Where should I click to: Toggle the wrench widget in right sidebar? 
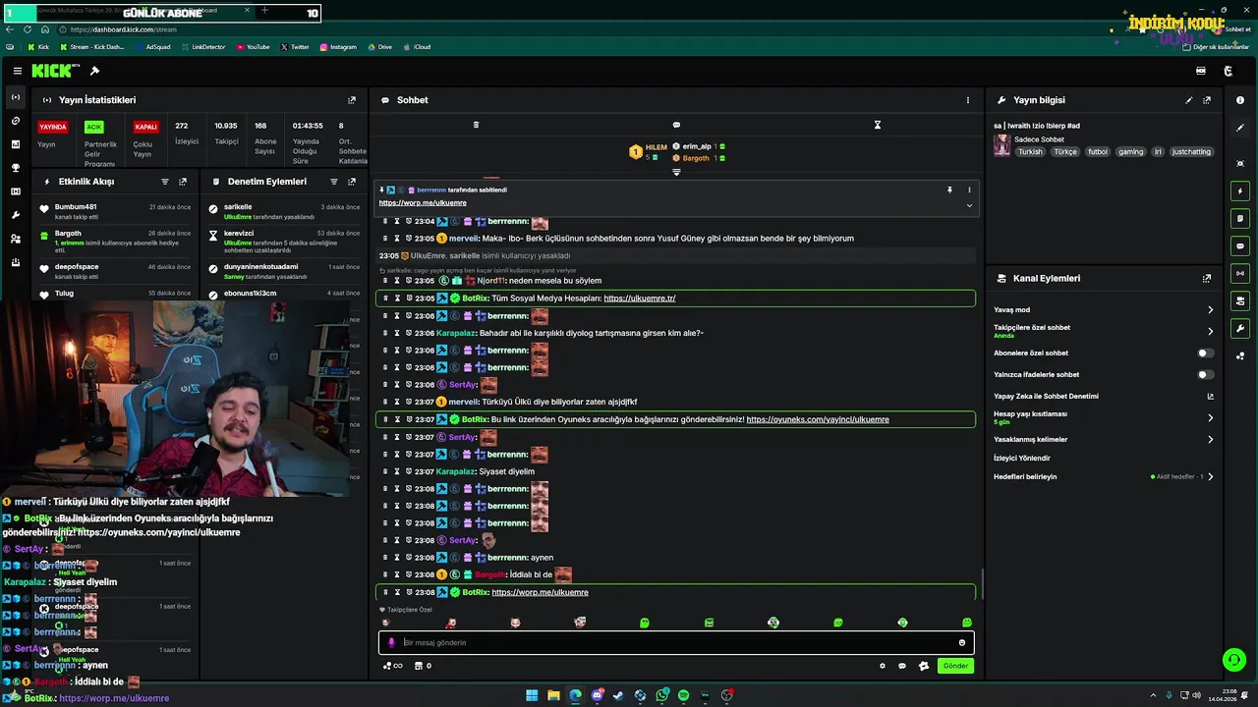tap(1240, 328)
